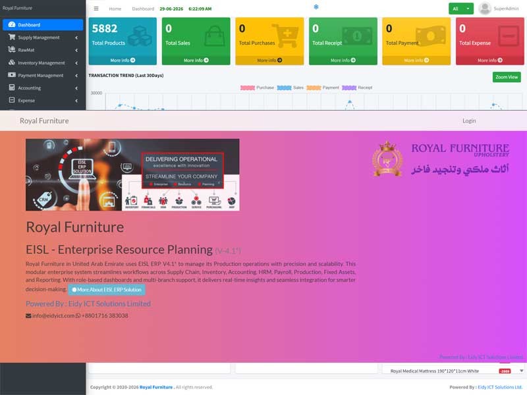
Task: Open More info for Total Purchases
Action: (x=269, y=61)
